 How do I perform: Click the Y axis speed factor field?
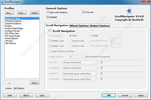[116, 46]
